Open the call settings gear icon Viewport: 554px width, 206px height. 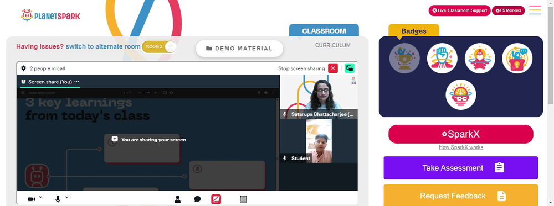tap(24, 68)
